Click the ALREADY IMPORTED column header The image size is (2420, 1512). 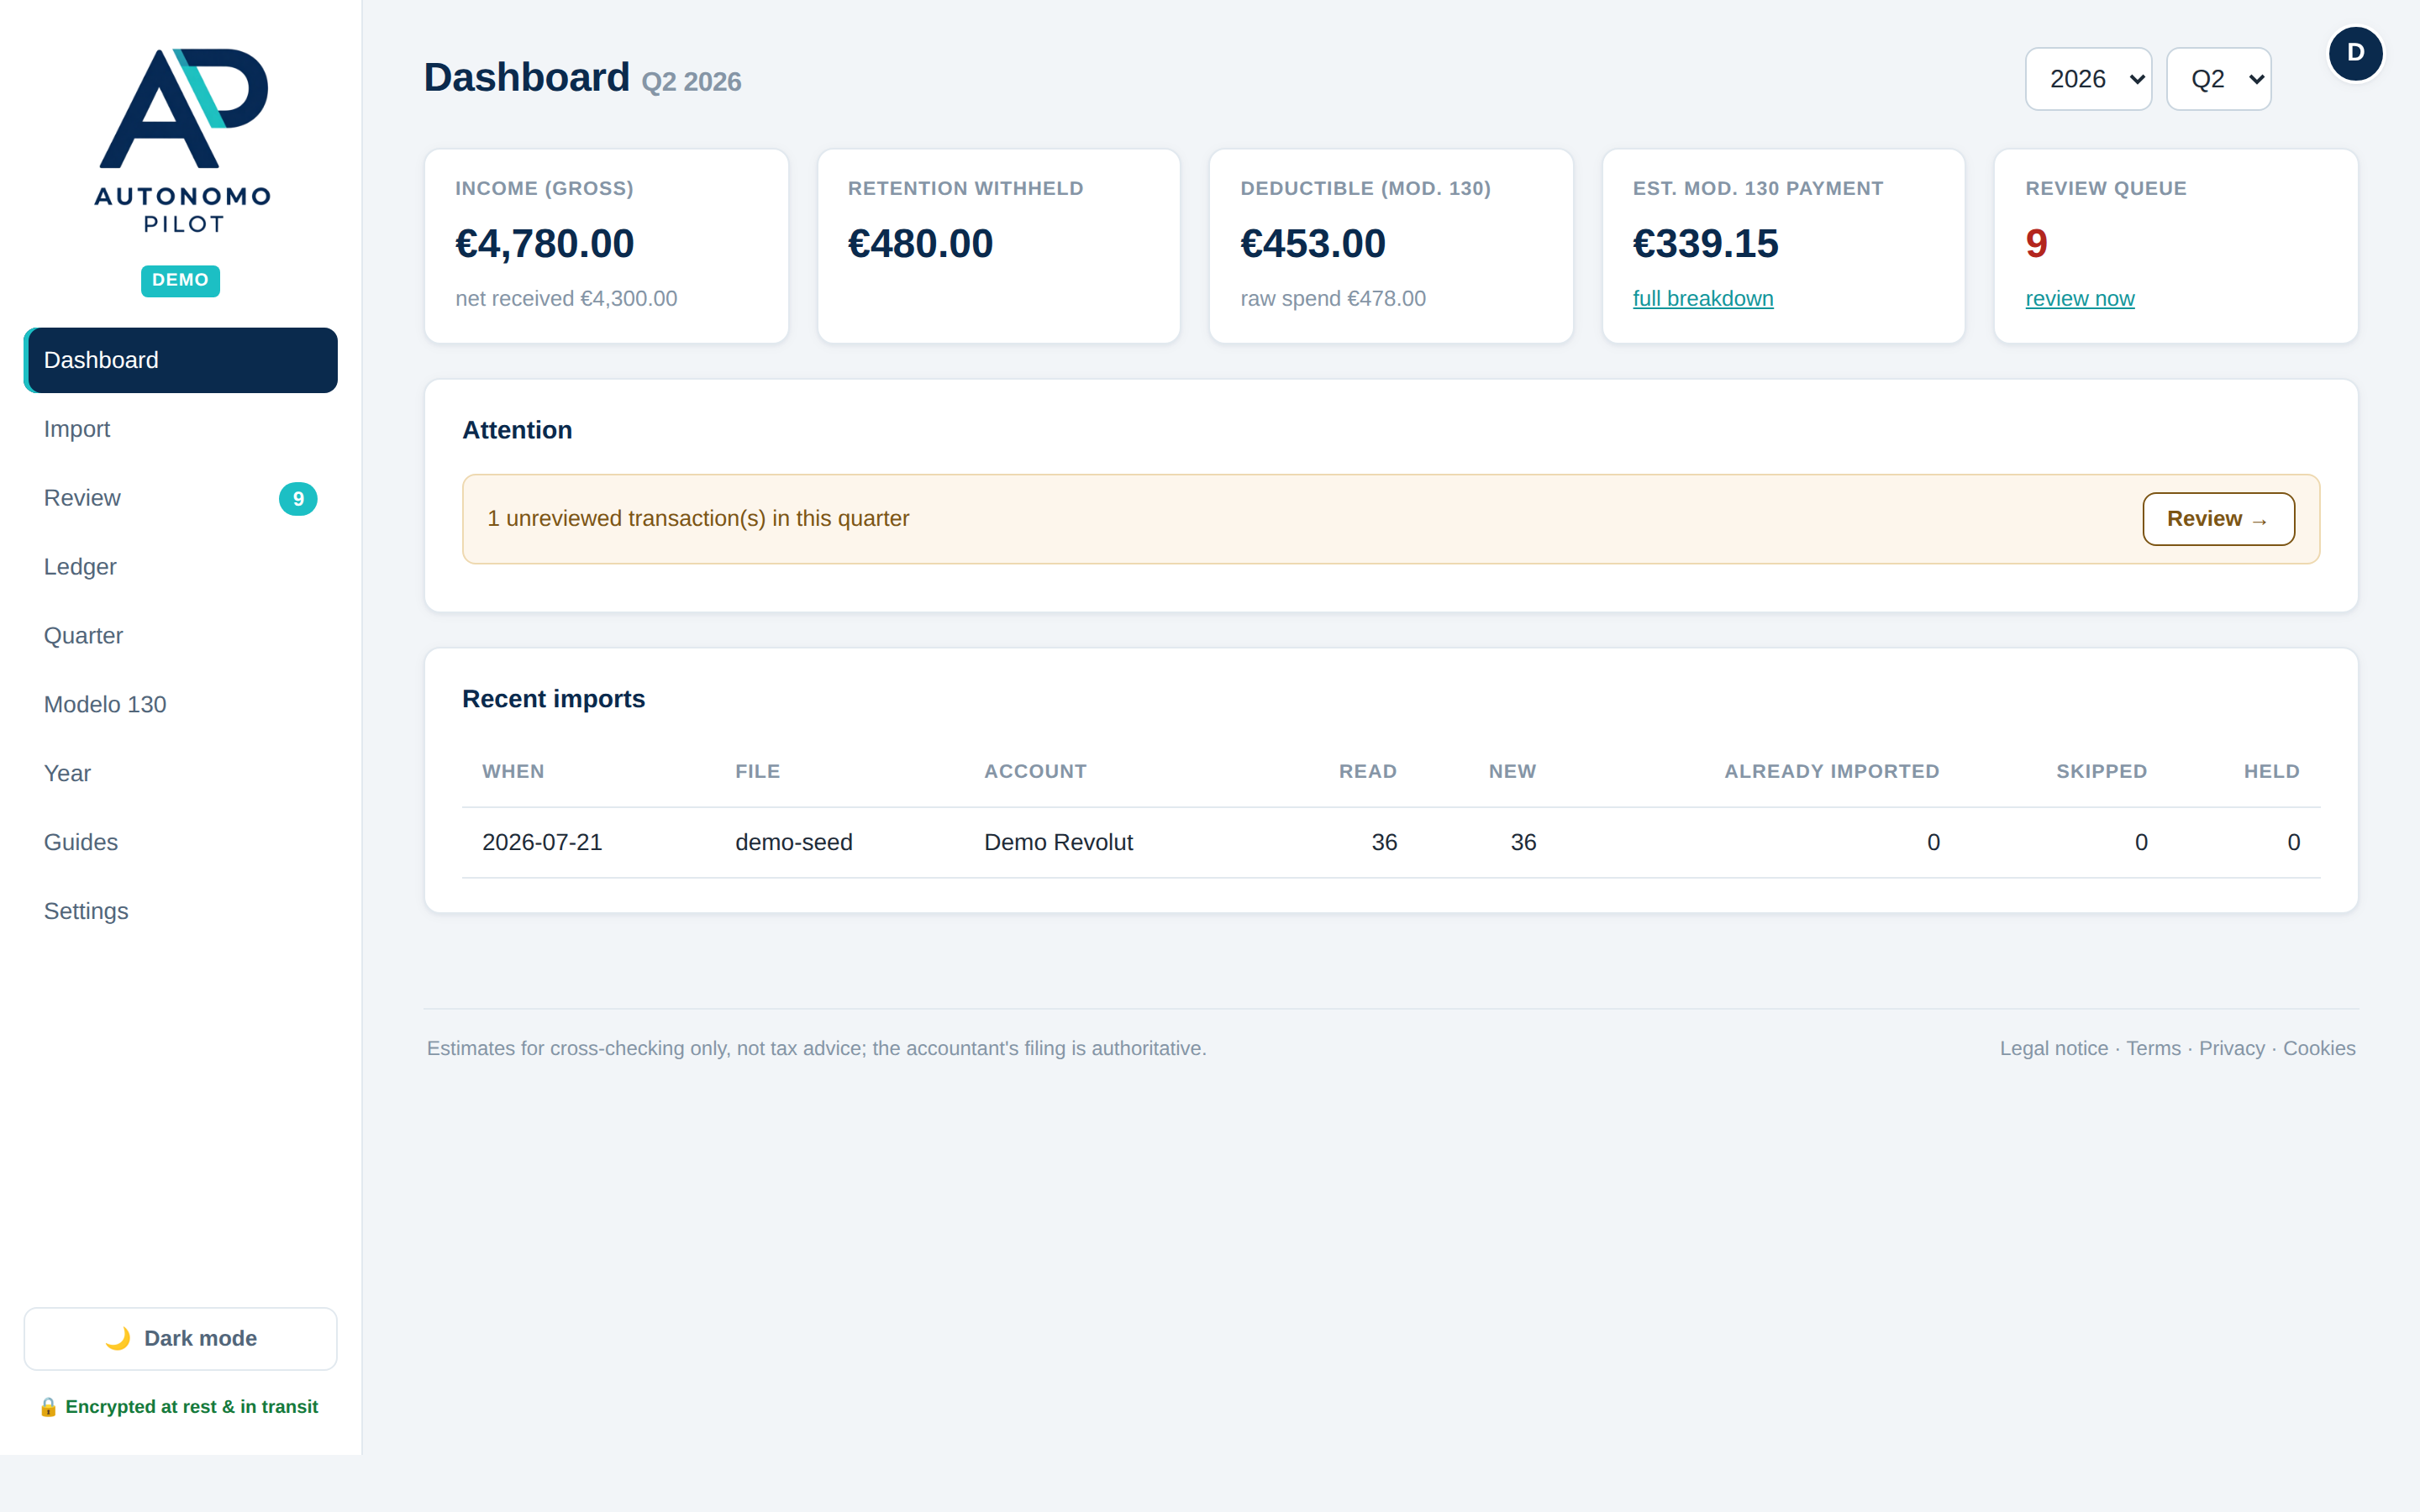[1832, 772]
